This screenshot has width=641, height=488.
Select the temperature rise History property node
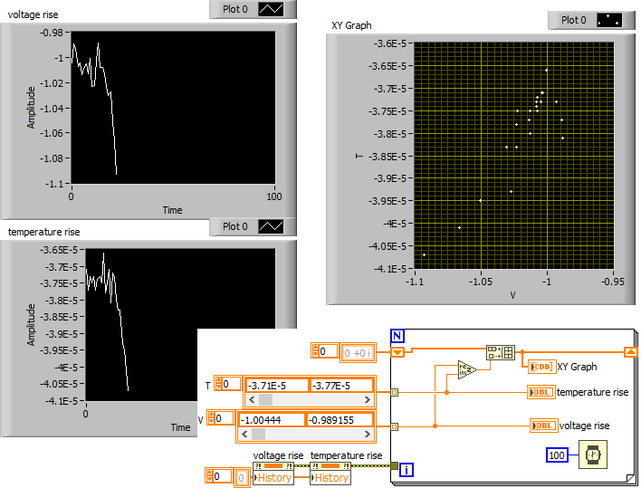point(330,474)
